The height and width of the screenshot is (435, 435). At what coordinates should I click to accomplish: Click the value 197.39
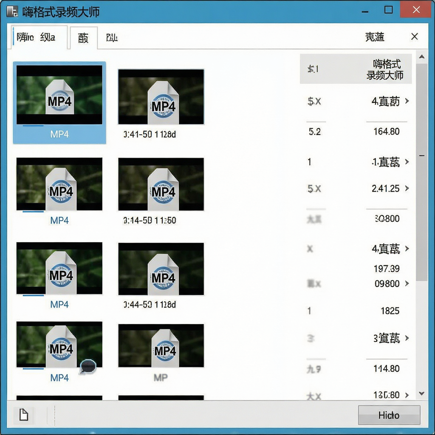click(x=387, y=268)
